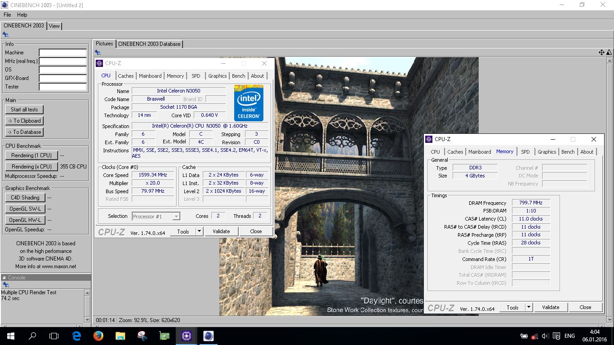Click move arrows icon above picture view
Image resolution: width=614 pixels, height=345 pixels.
pyautogui.click(x=601, y=53)
